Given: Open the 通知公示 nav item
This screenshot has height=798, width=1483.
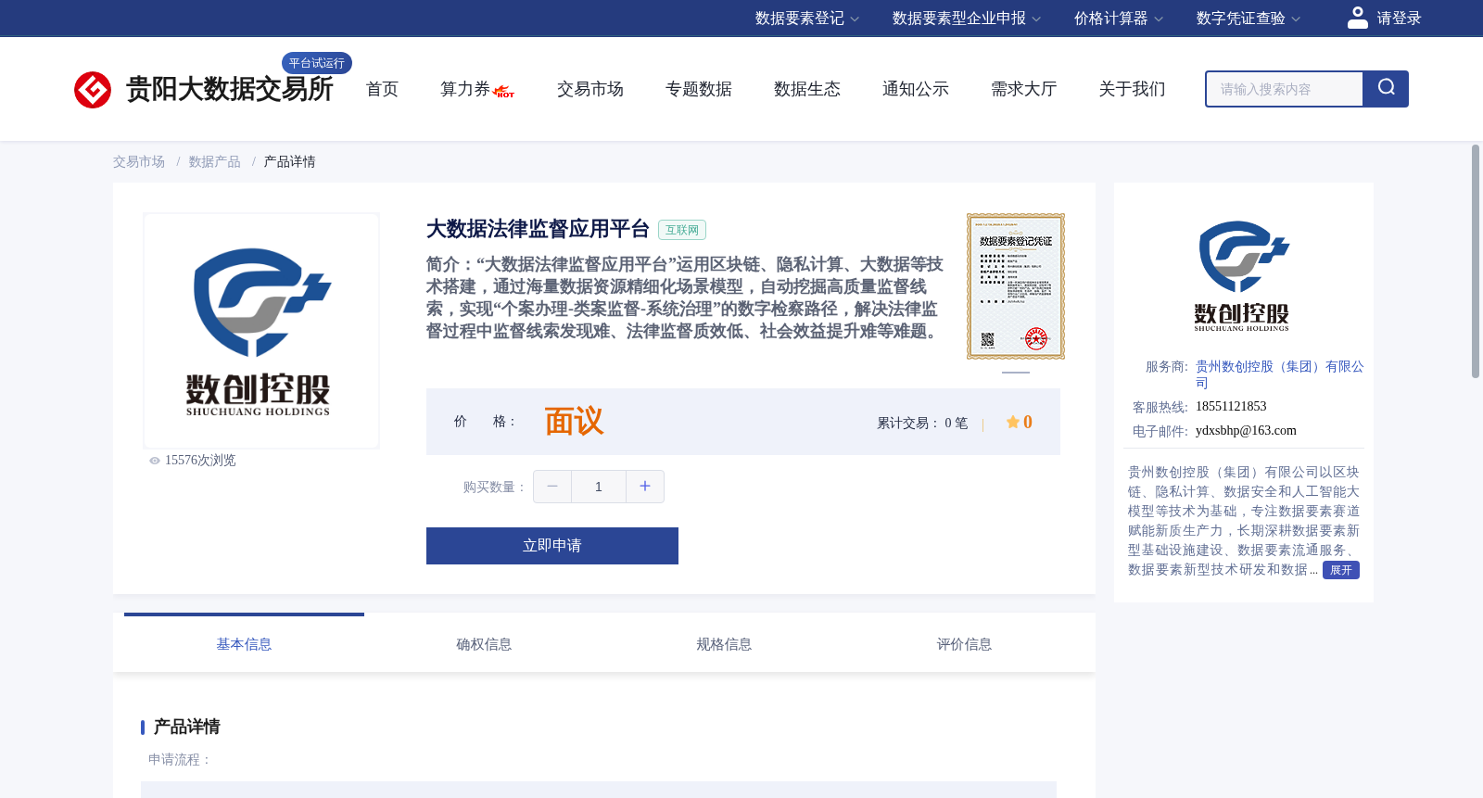Looking at the screenshot, I should (916, 89).
